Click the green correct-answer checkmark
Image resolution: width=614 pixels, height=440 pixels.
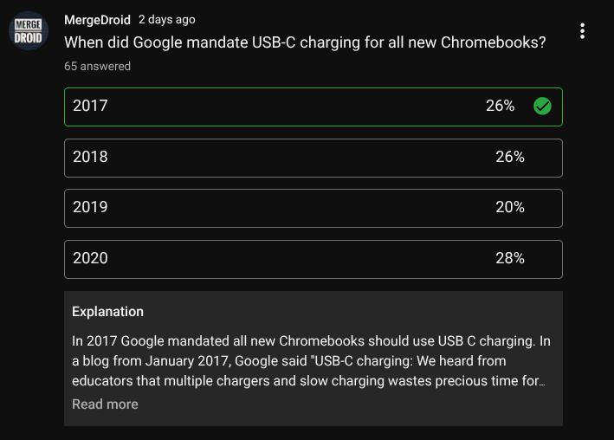(x=542, y=107)
